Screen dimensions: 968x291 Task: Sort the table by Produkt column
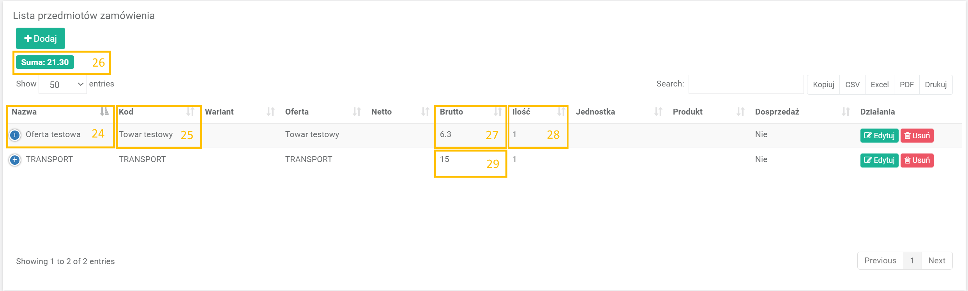tap(687, 112)
